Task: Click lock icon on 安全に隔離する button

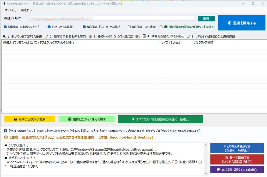Action: point(226,158)
